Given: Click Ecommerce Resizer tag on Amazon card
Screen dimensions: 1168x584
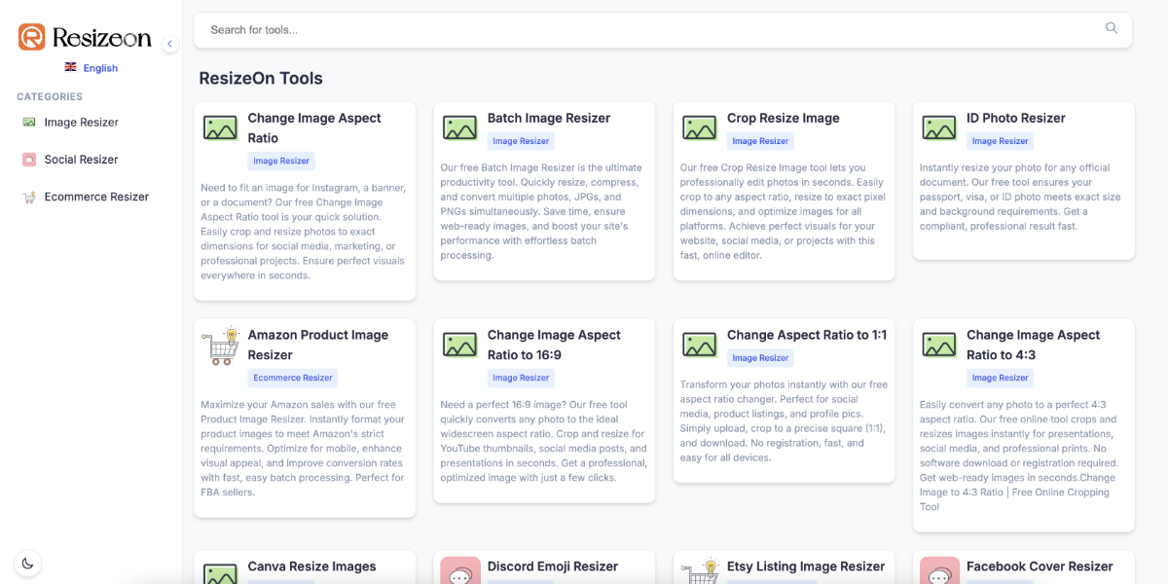Looking at the screenshot, I should coord(293,378).
